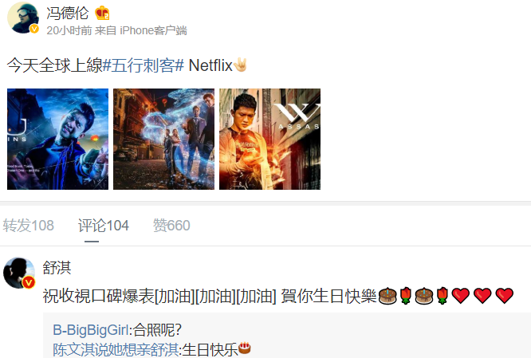Open B-BigBigGirl's profile from reply

(91, 330)
